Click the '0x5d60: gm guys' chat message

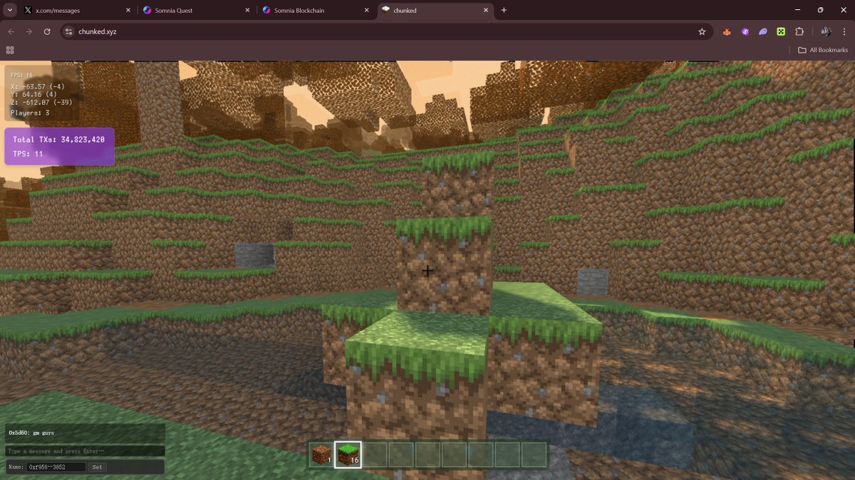point(31,432)
